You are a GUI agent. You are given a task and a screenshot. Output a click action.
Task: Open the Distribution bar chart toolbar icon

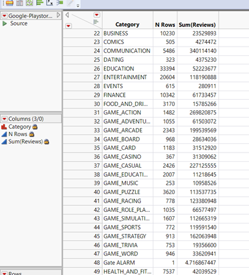coord(40,2)
